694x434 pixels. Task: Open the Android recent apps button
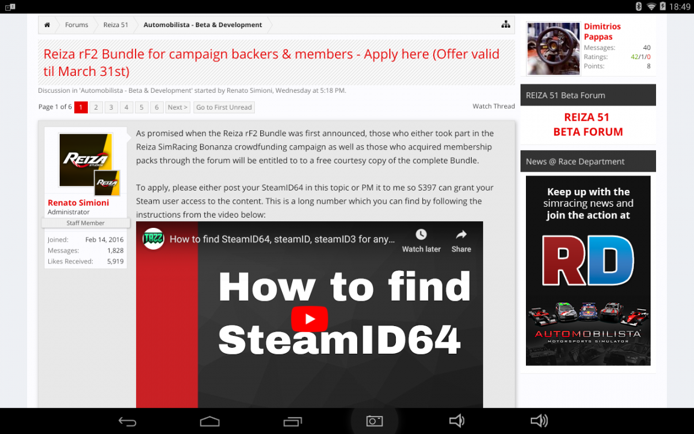point(293,421)
